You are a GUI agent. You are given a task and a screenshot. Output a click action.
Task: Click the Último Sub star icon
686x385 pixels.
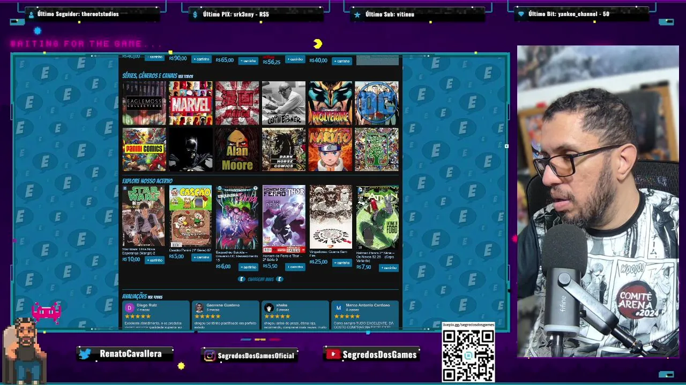coord(357,14)
